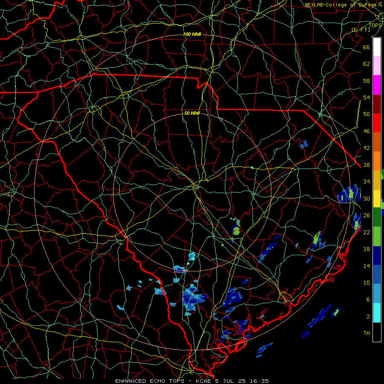Choose the yellow legend color band
384x384 pixels.
coord(377,199)
